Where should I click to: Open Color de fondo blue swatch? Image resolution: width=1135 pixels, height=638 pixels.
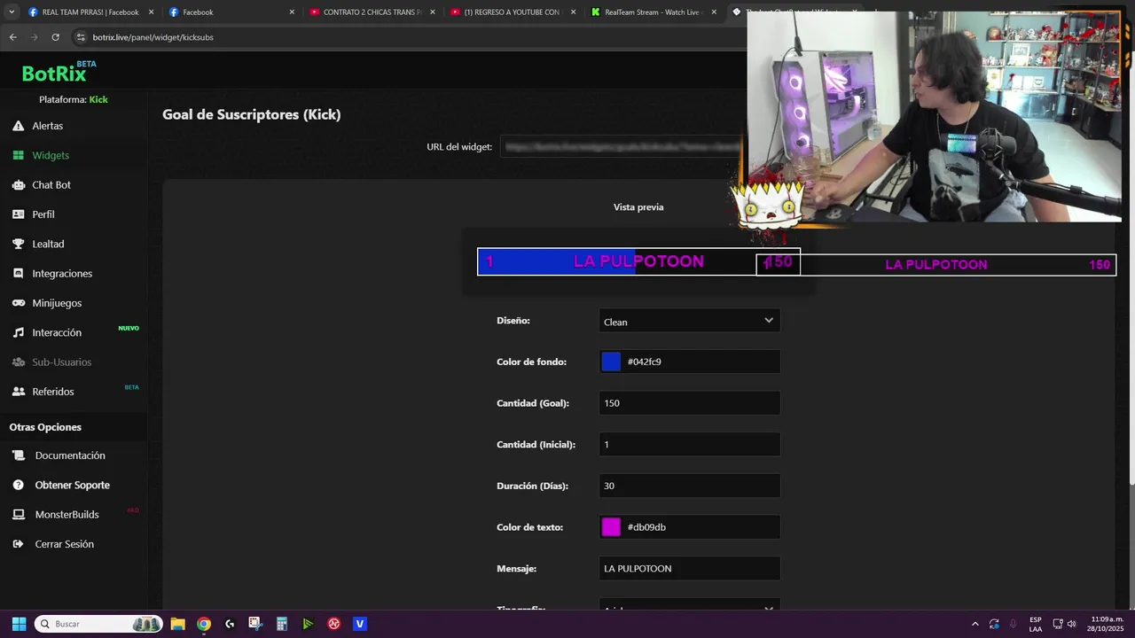(611, 362)
